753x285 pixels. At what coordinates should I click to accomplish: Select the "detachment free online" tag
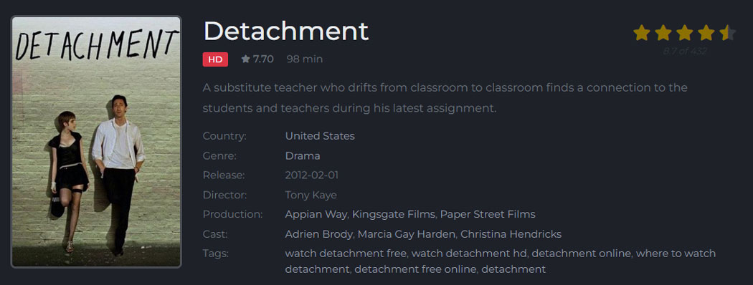(415, 269)
